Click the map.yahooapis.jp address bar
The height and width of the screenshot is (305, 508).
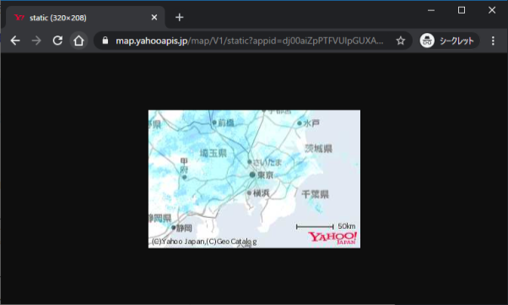[x=250, y=41]
